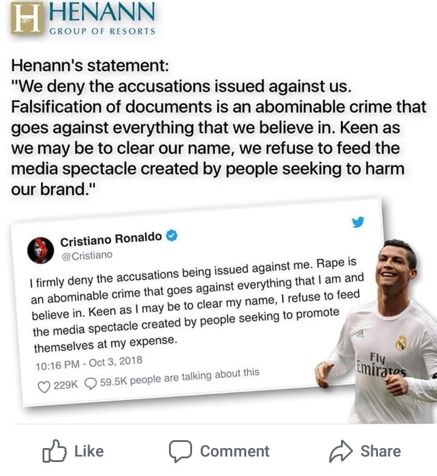Click the Comment speech bubble icon

[x=181, y=451]
